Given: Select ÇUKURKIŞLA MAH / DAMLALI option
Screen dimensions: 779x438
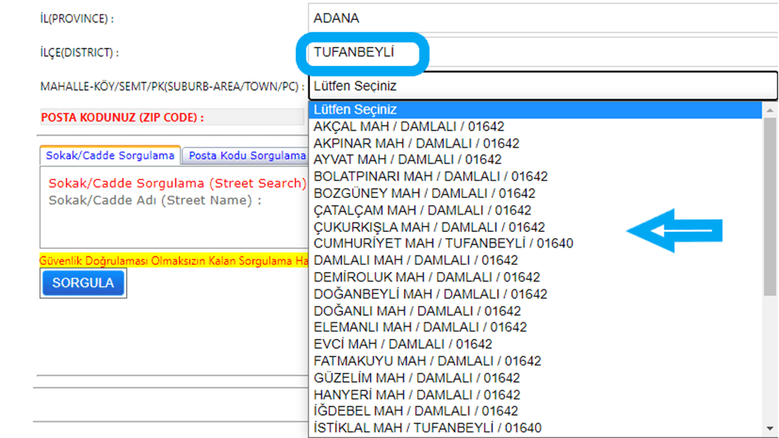Looking at the screenshot, I should (429, 227).
